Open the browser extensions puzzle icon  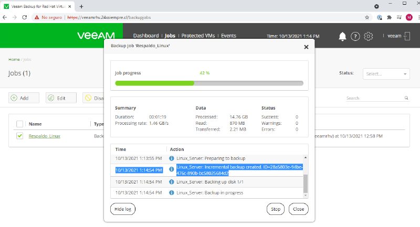389,17
